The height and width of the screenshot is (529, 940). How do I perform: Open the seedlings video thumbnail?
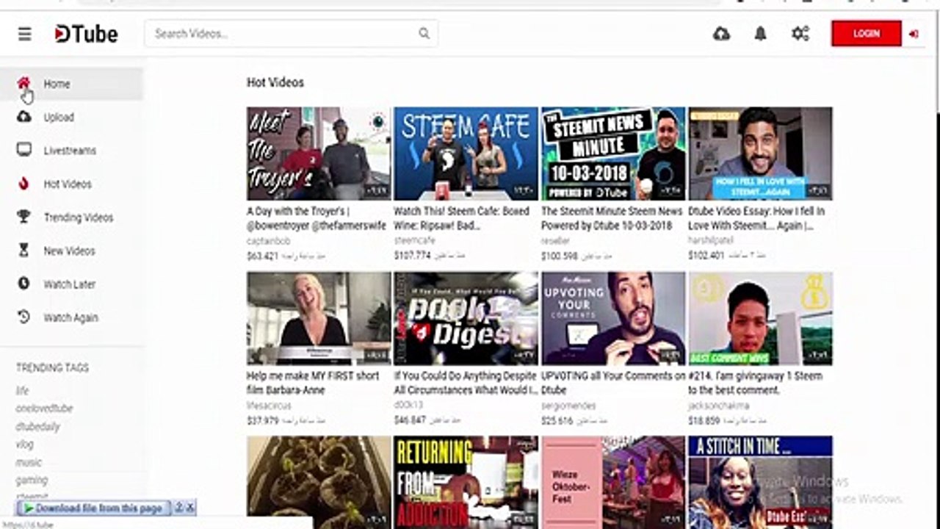point(319,482)
